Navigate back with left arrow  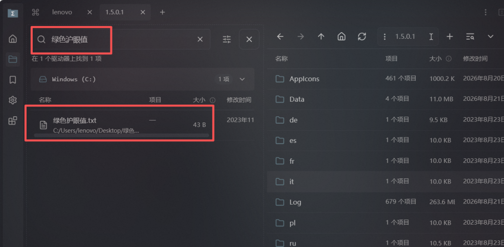tap(280, 37)
